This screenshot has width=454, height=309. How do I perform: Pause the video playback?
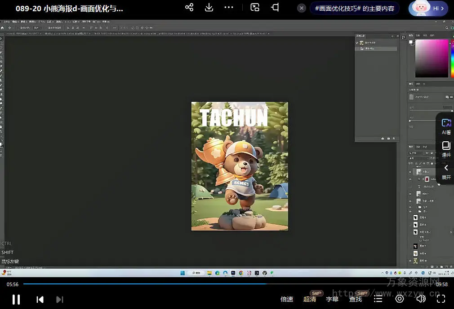coord(16,299)
